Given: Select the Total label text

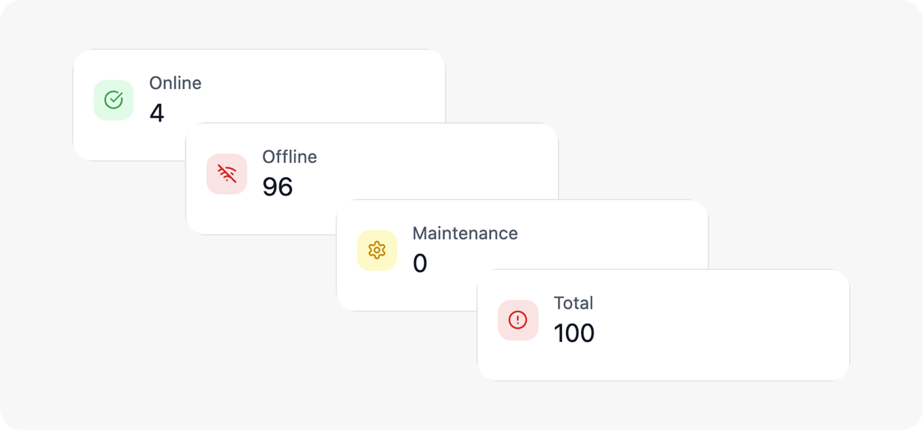Looking at the screenshot, I should (x=573, y=303).
